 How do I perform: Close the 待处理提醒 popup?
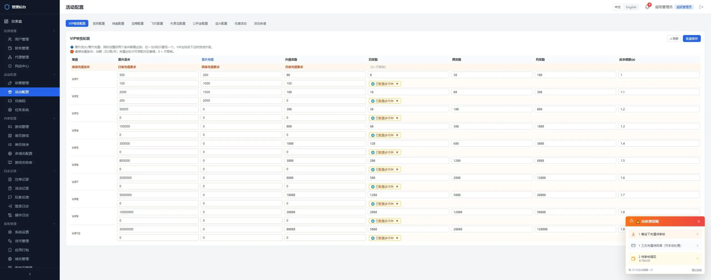point(699,222)
